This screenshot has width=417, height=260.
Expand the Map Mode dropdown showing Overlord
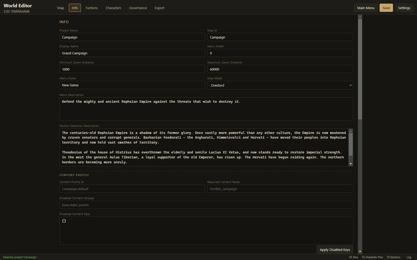(x=280, y=85)
